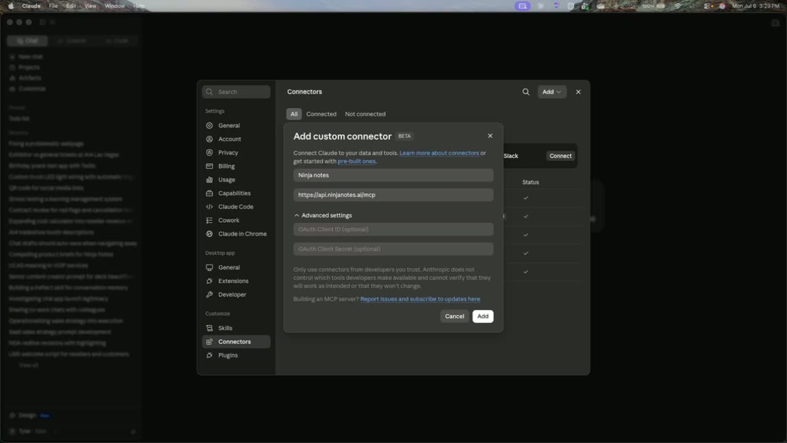
Task: Click the BETA badge in dialog title
Action: click(x=405, y=136)
